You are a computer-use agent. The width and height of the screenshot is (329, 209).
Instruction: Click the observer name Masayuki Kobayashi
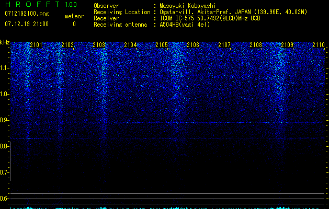point(188,6)
